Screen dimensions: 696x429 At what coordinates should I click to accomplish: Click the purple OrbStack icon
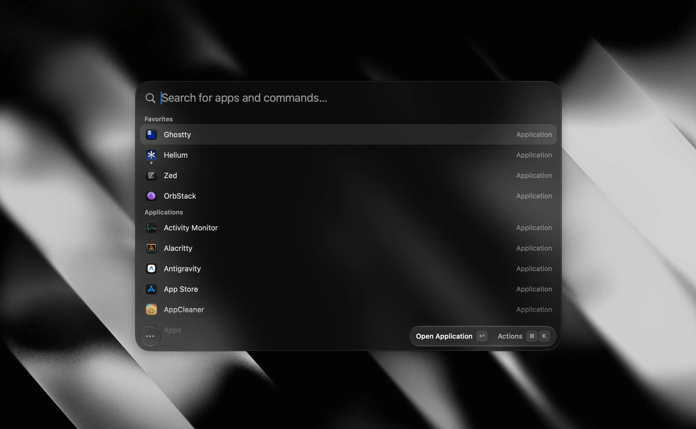[151, 196]
